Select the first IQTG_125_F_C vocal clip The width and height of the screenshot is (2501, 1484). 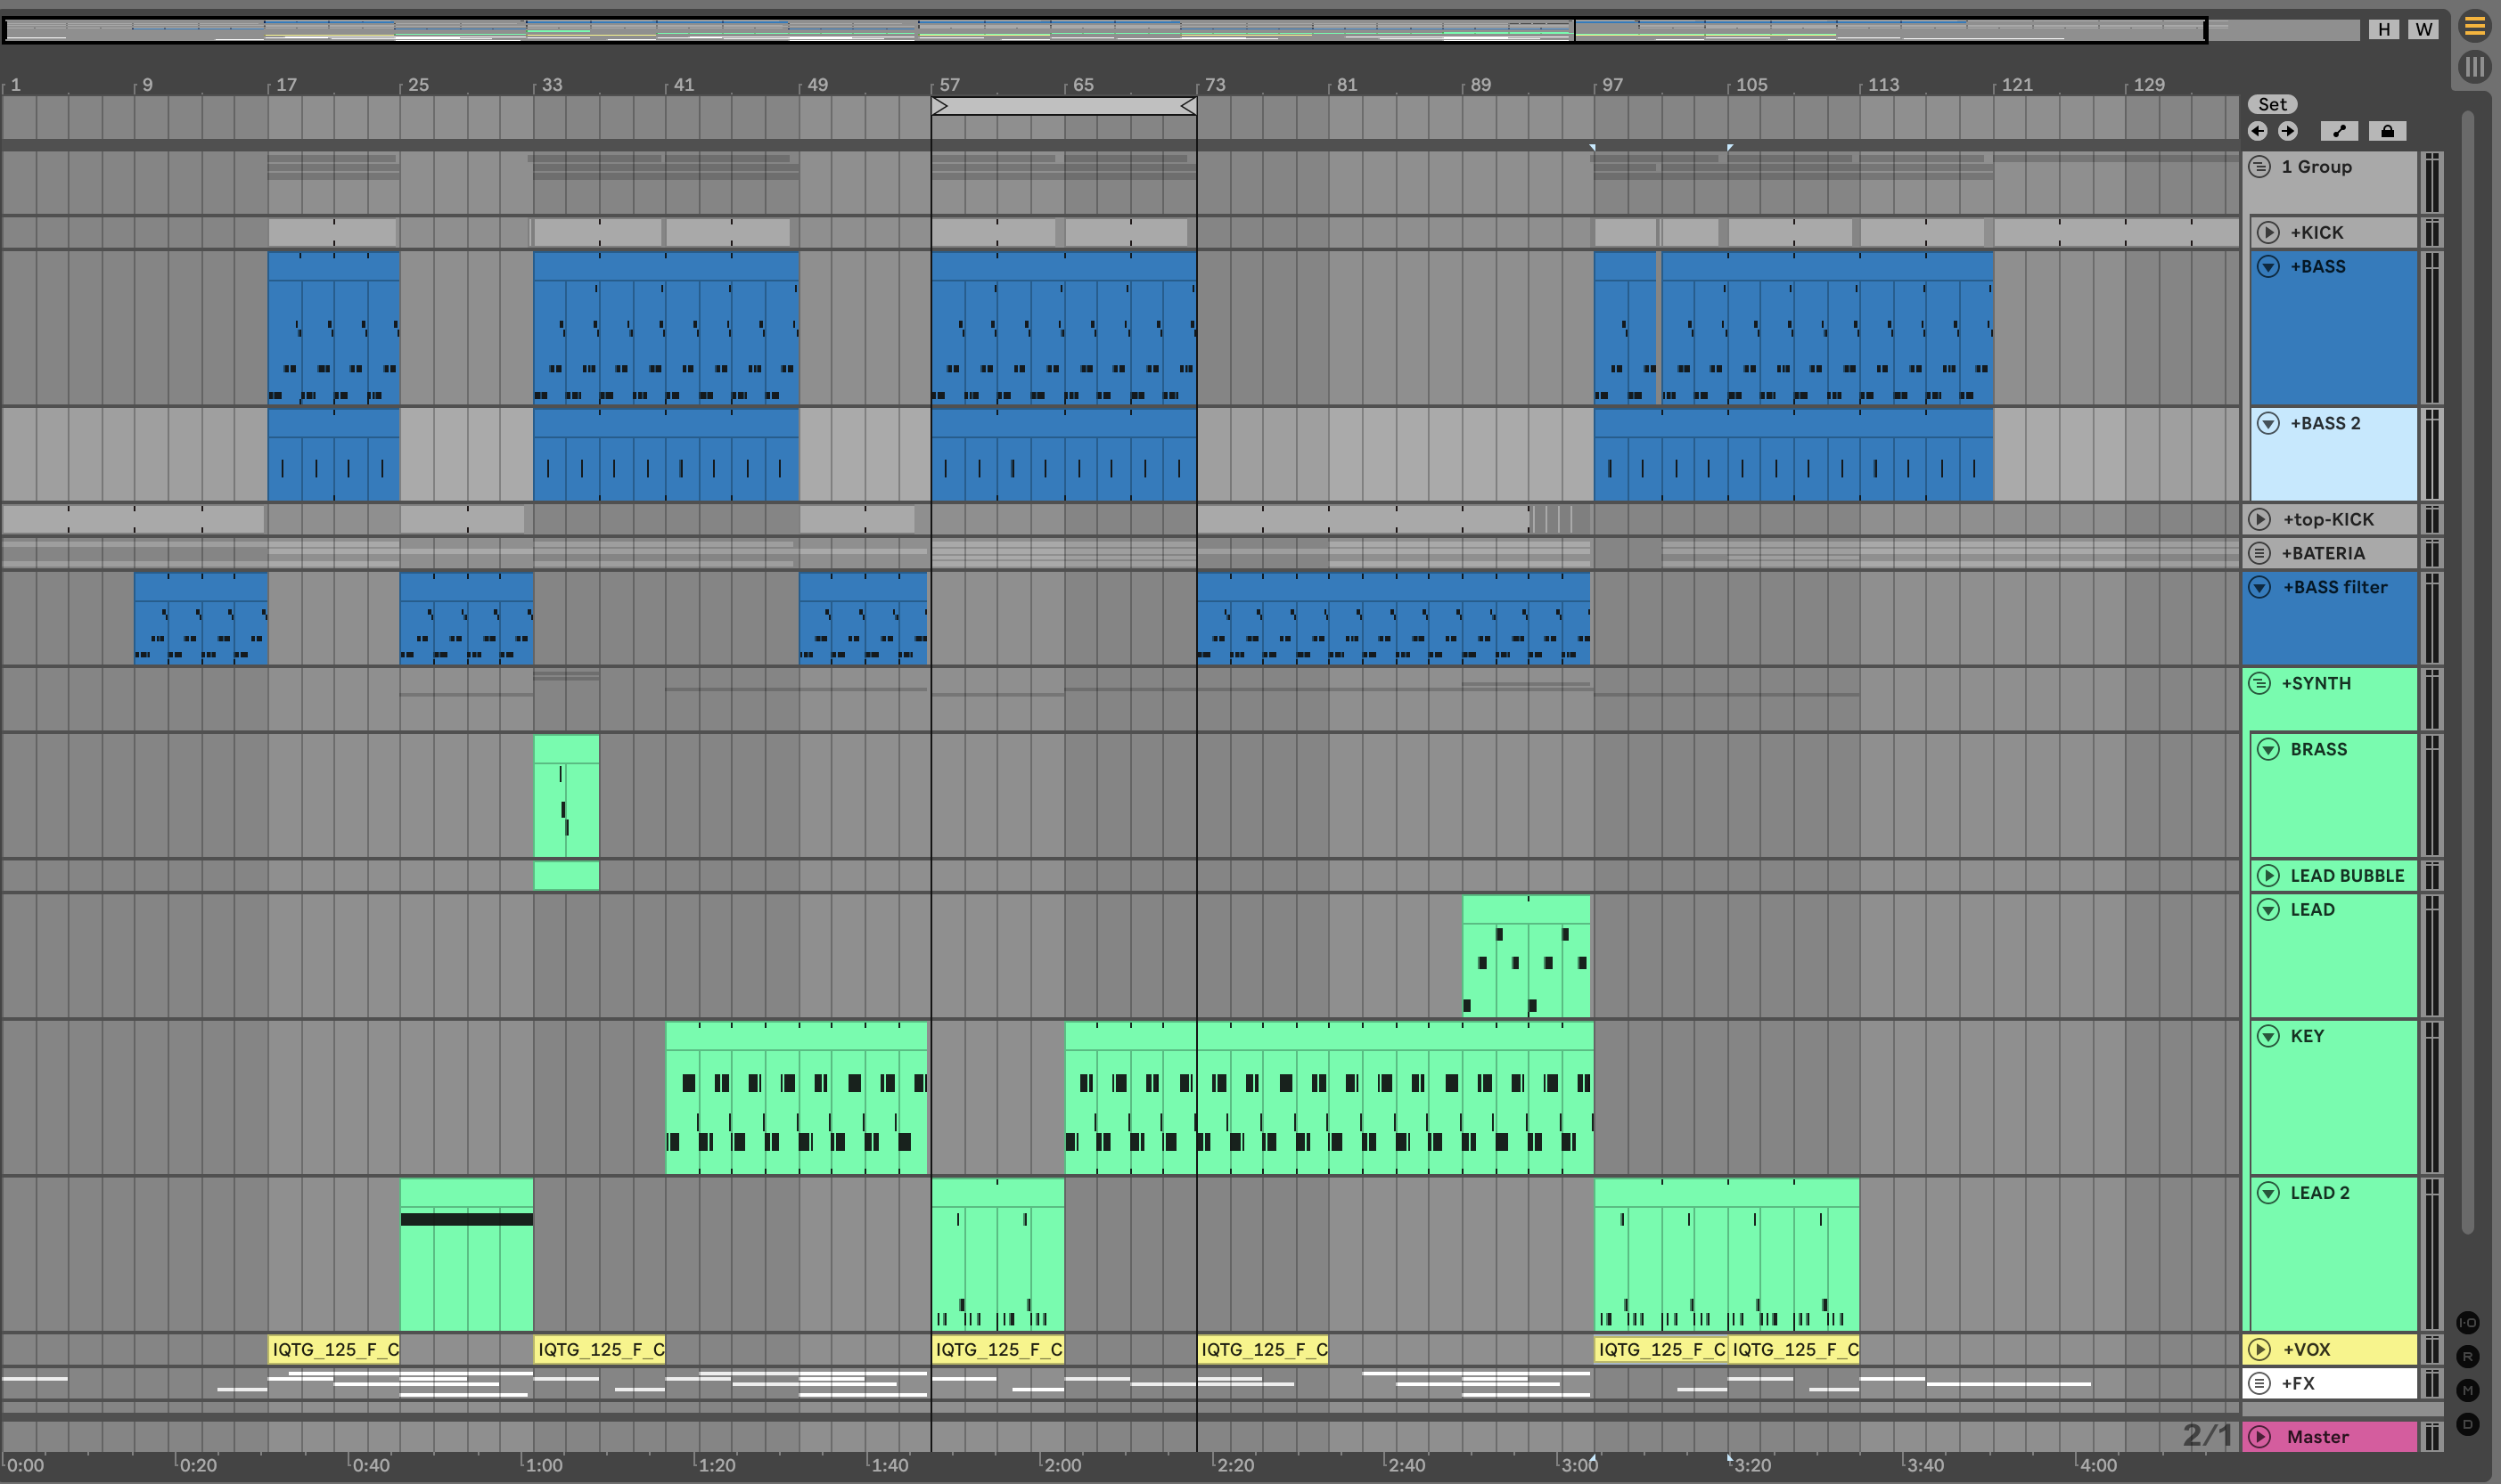click(334, 1350)
